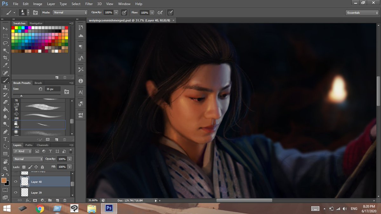The width and height of the screenshot is (381, 214).
Task: Open brush Mode dropdown in options bar
Action: (x=70, y=12)
